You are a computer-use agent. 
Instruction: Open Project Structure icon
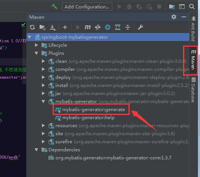172,7
